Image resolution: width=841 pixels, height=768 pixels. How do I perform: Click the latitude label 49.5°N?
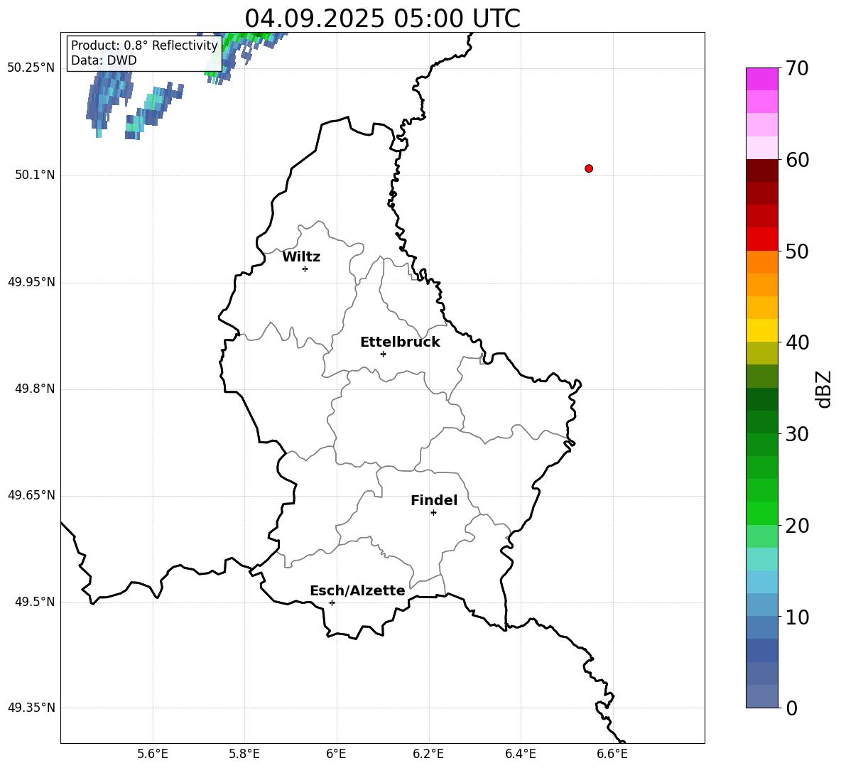[x=35, y=602]
